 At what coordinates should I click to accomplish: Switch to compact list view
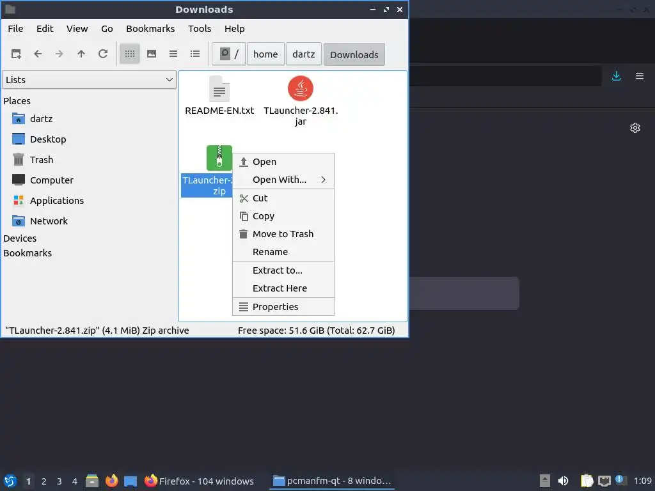[173, 54]
